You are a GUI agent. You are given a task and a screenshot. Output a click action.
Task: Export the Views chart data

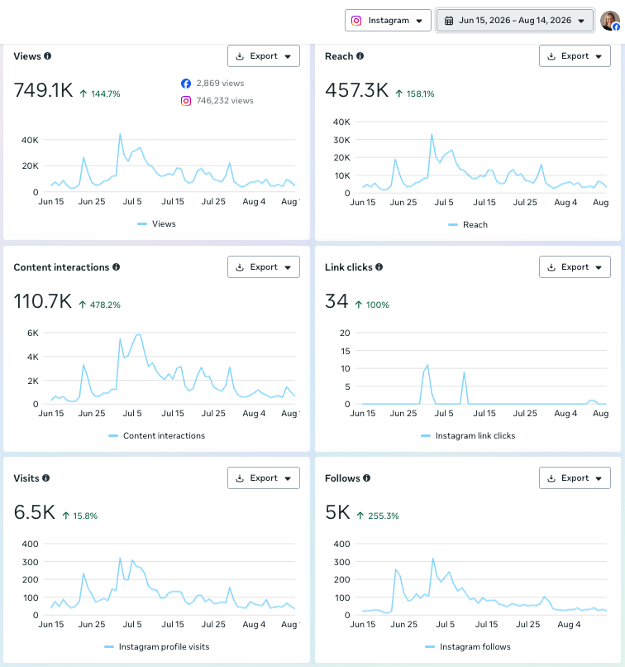click(264, 55)
